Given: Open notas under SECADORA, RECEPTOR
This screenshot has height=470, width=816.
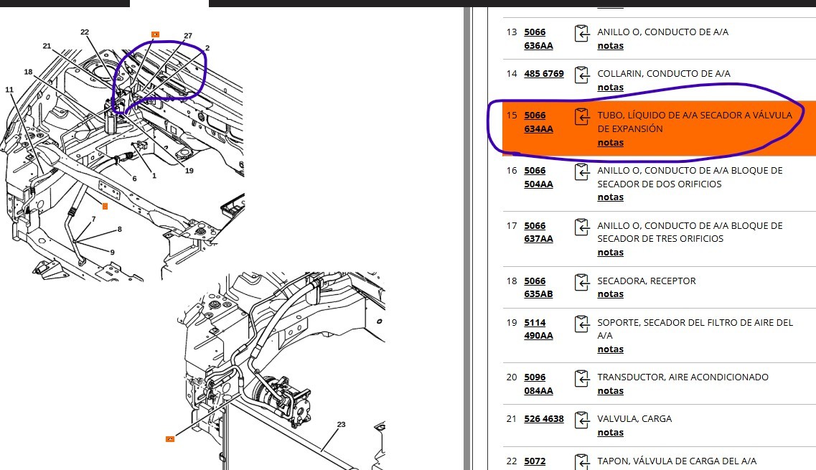Looking at the screenshot, I should click(611, 293).
